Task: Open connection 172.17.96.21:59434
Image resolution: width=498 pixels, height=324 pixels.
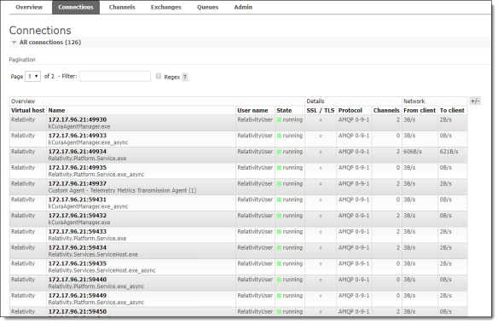Action: [78, 247]
